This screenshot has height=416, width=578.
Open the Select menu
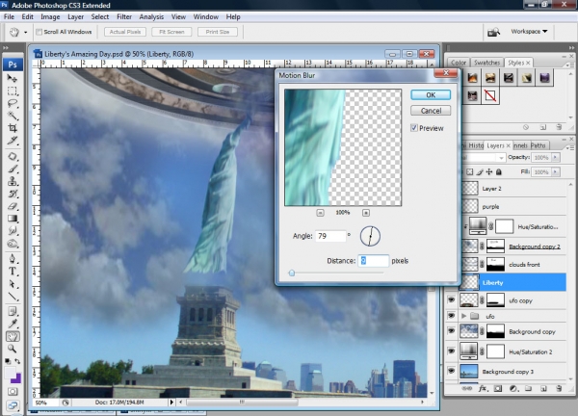pyautogui.click(x=100, y=17)
